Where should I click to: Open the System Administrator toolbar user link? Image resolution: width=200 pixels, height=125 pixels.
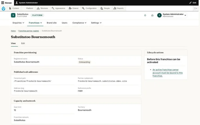click(27, 3)
